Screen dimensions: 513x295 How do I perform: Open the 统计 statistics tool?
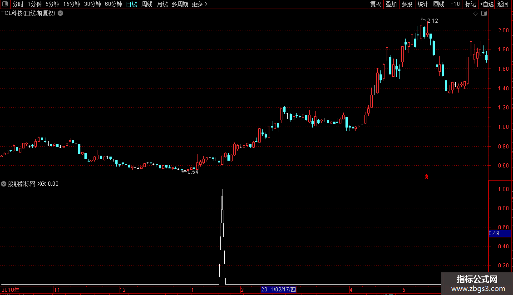point(422,4)
